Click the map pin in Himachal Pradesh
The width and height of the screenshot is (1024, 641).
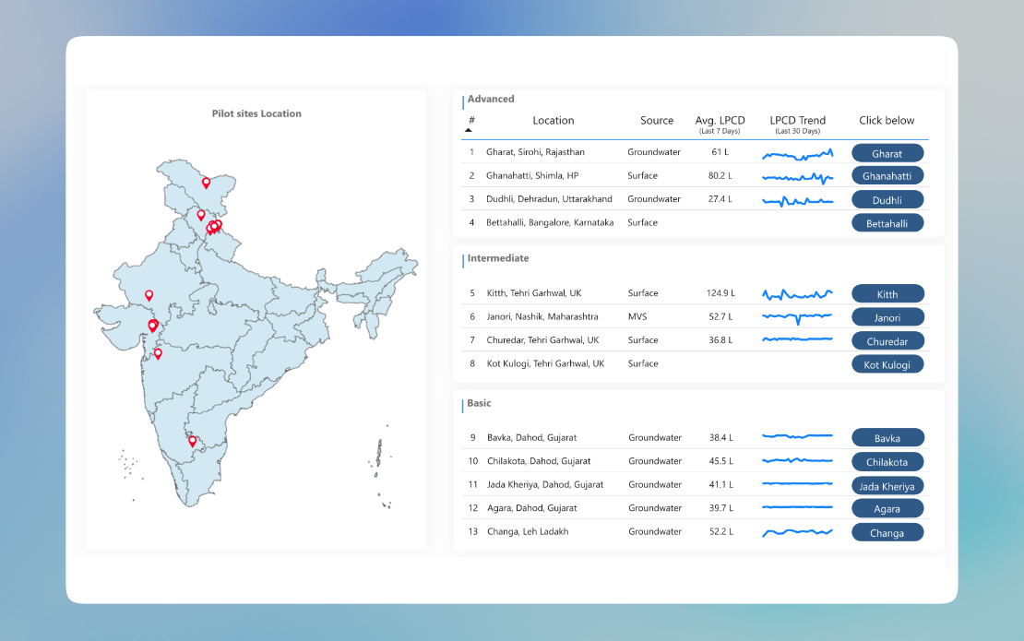pyautogui.click(x=201, y=215)
